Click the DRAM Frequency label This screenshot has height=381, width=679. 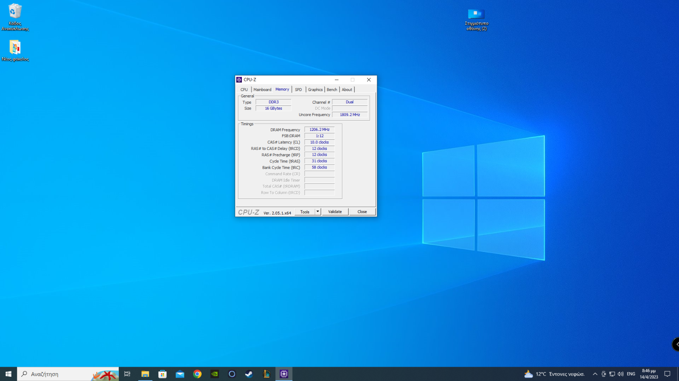pyautogui.click(x=285, y=130)
